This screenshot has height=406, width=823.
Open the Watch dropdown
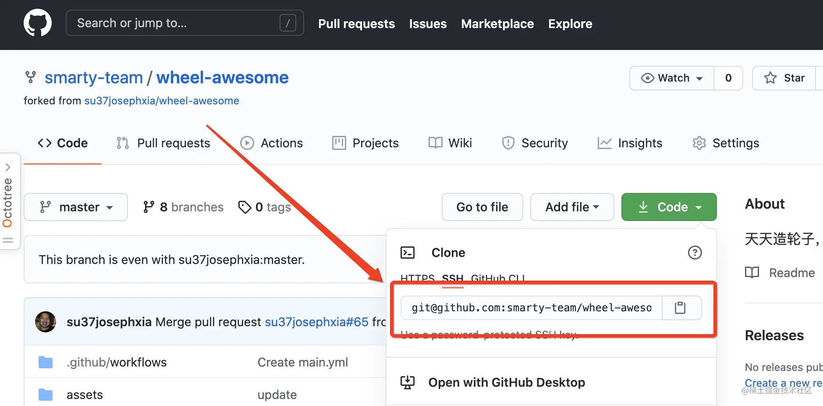pos(672,78)
